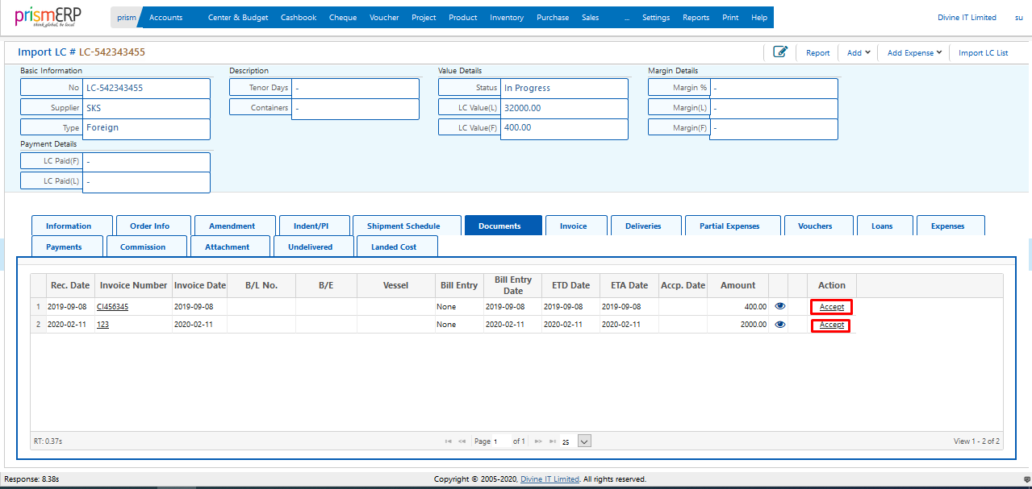The image size is (1032, 489).
Task: Show details of invoice 123 using eye icon
Action: pyautogui.click(x=779, y=325)
